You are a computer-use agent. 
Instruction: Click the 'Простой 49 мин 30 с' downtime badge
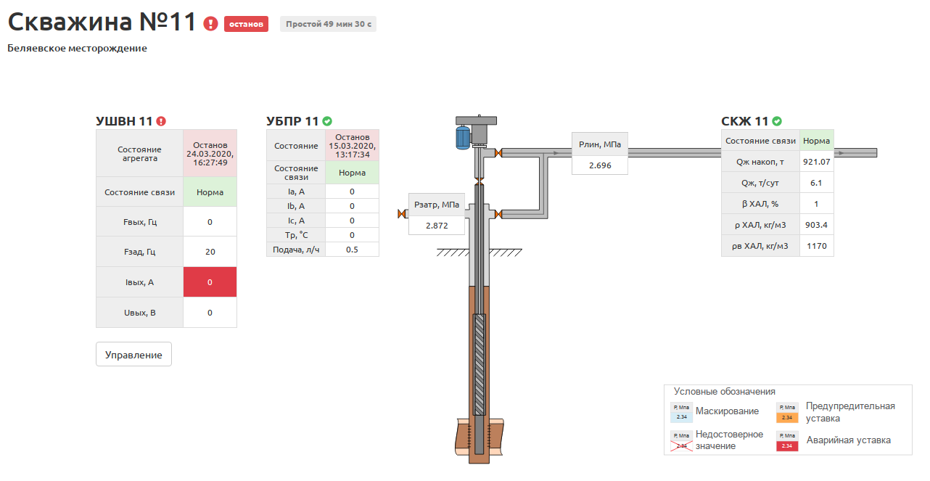(x=328, y=24)
